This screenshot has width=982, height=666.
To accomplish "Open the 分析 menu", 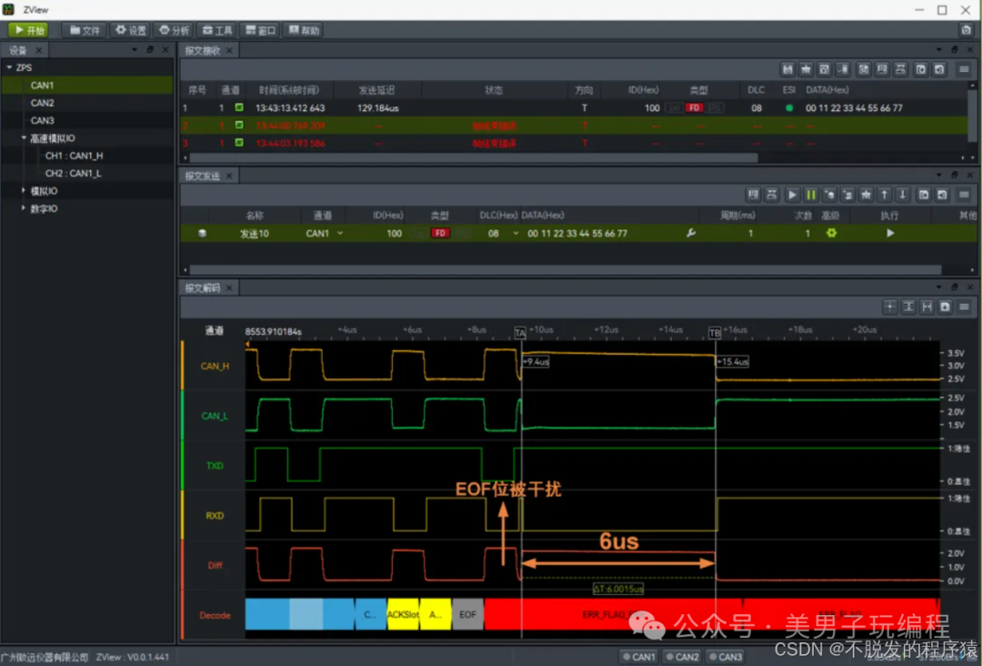I will click(174, 30).
